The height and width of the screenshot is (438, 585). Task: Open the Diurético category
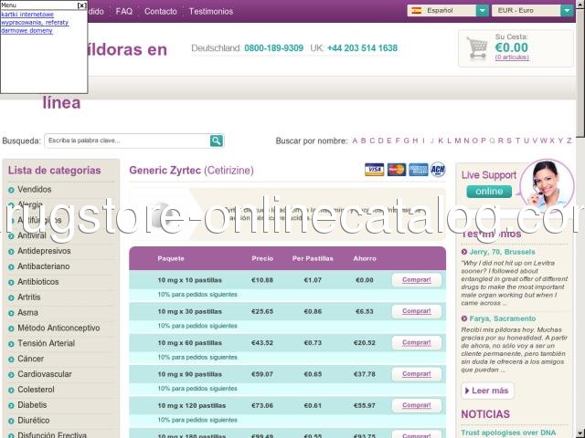click(x=34, y=421)
